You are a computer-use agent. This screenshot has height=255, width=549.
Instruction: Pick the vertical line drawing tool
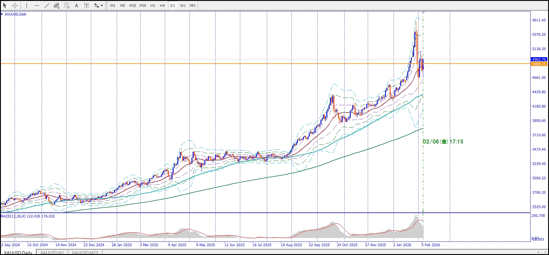tap(27, 6)
